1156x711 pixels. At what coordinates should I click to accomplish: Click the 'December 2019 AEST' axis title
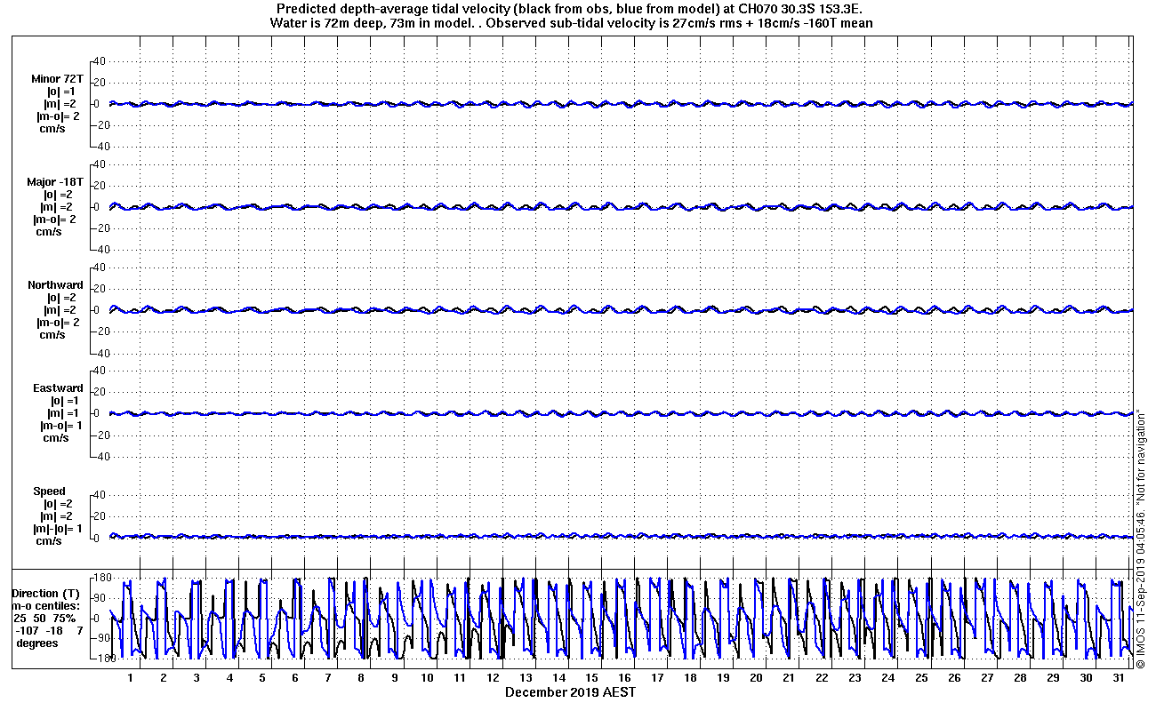click(x=570, y=692)
